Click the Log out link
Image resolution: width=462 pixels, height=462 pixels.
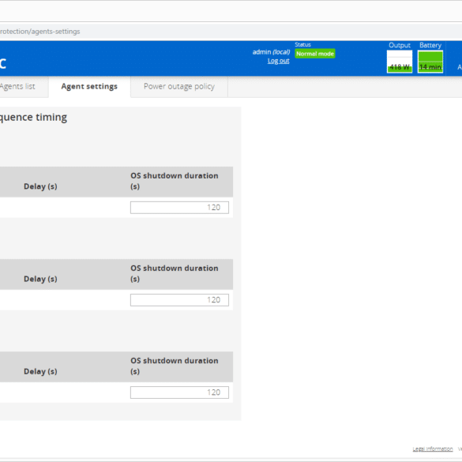pos(278,61)
